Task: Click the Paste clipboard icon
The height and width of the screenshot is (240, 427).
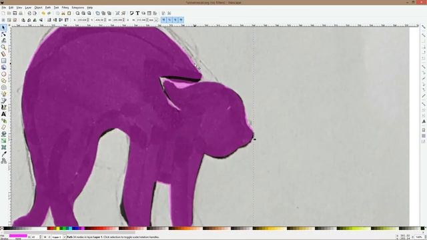Action: (69, 13)
